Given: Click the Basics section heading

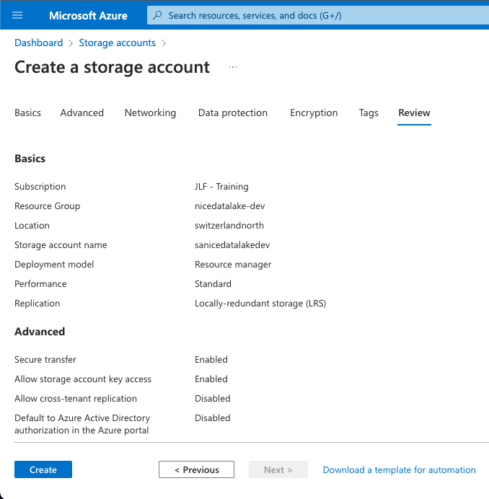Looking at the screenshot, I should point(30,159).
